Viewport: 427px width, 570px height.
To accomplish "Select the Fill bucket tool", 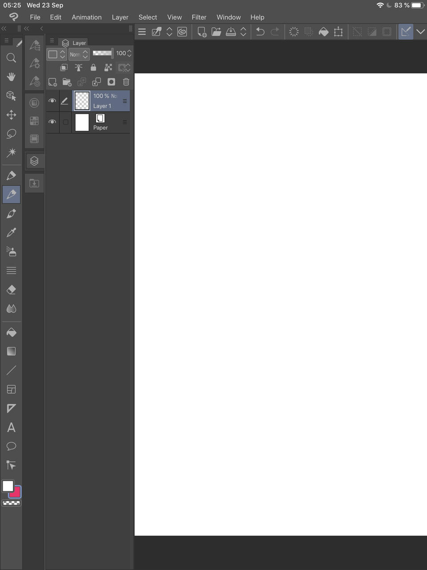I will tap(12, 333).
